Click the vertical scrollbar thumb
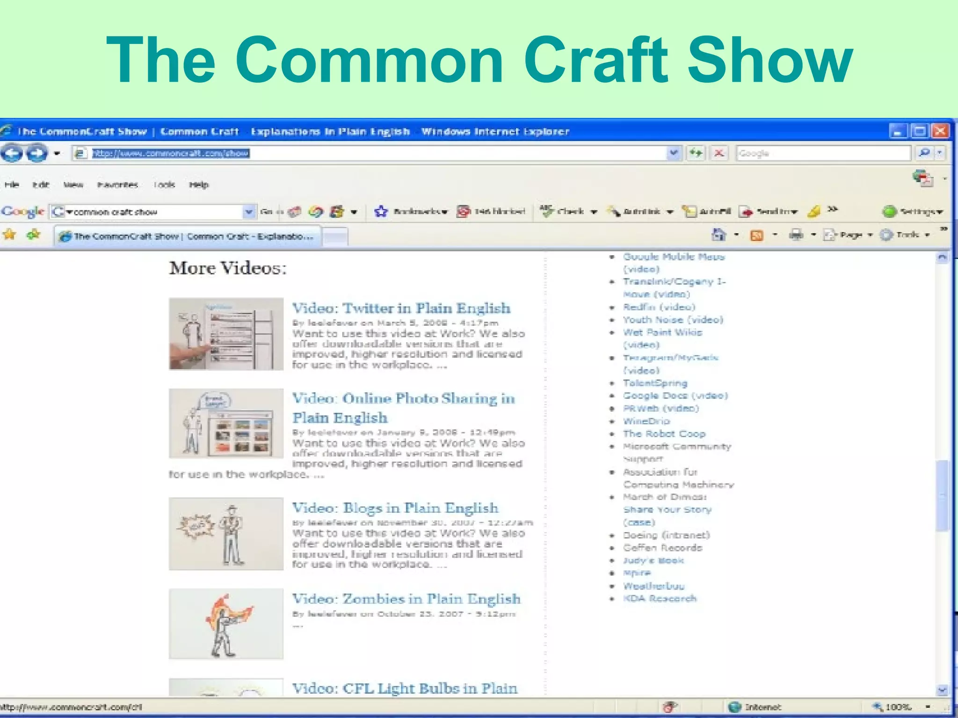 click(x=943, y=495)
